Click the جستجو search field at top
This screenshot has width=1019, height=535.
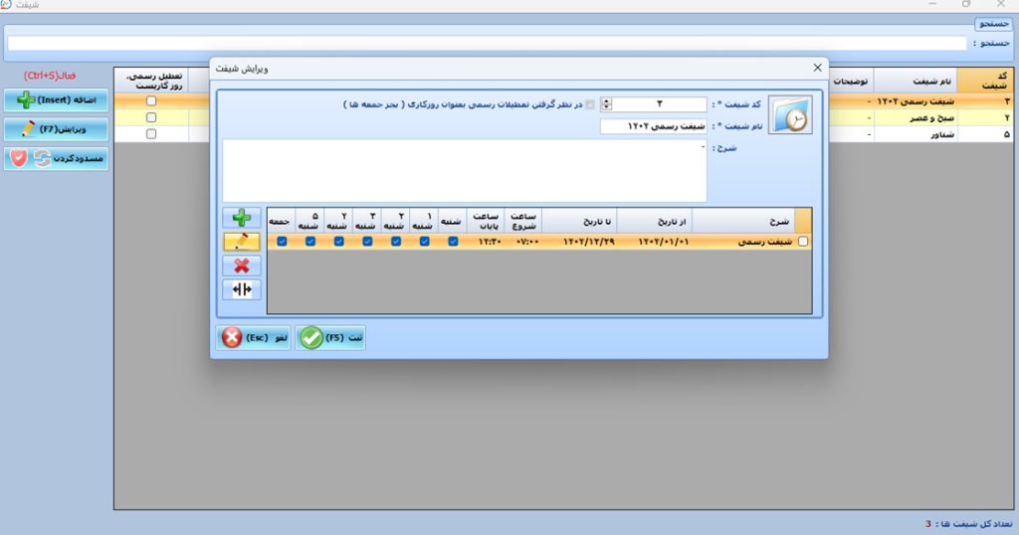(487, 44)
